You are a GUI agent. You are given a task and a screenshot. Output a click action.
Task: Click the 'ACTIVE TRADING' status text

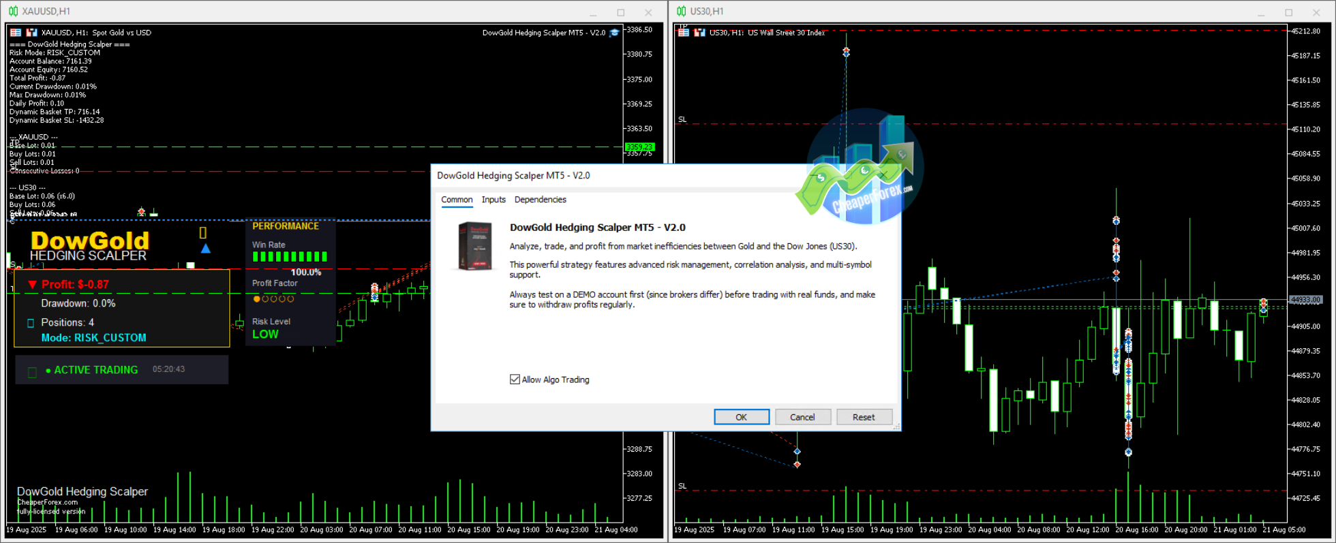coord(95,370)
